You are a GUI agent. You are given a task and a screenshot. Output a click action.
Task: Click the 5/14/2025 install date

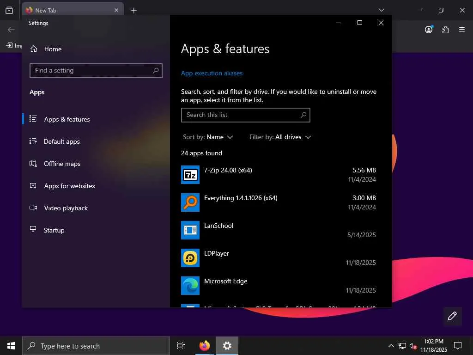coord(361,235)
